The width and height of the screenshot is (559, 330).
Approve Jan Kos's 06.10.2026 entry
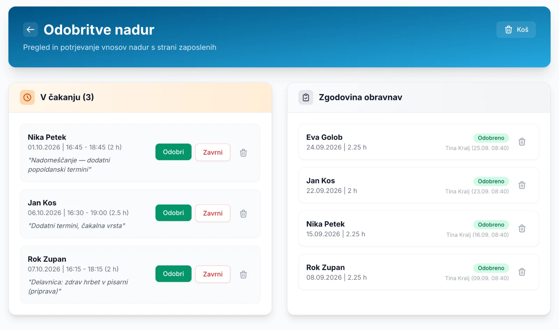pos(173,213)
